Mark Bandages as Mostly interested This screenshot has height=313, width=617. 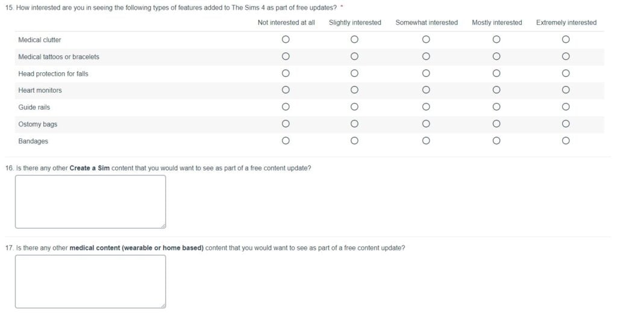tap(496, 141)
